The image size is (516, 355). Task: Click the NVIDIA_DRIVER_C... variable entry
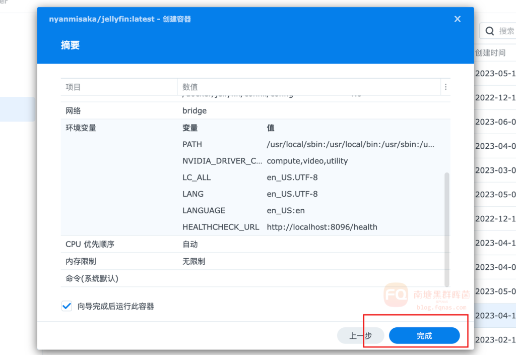click(222, 161)
